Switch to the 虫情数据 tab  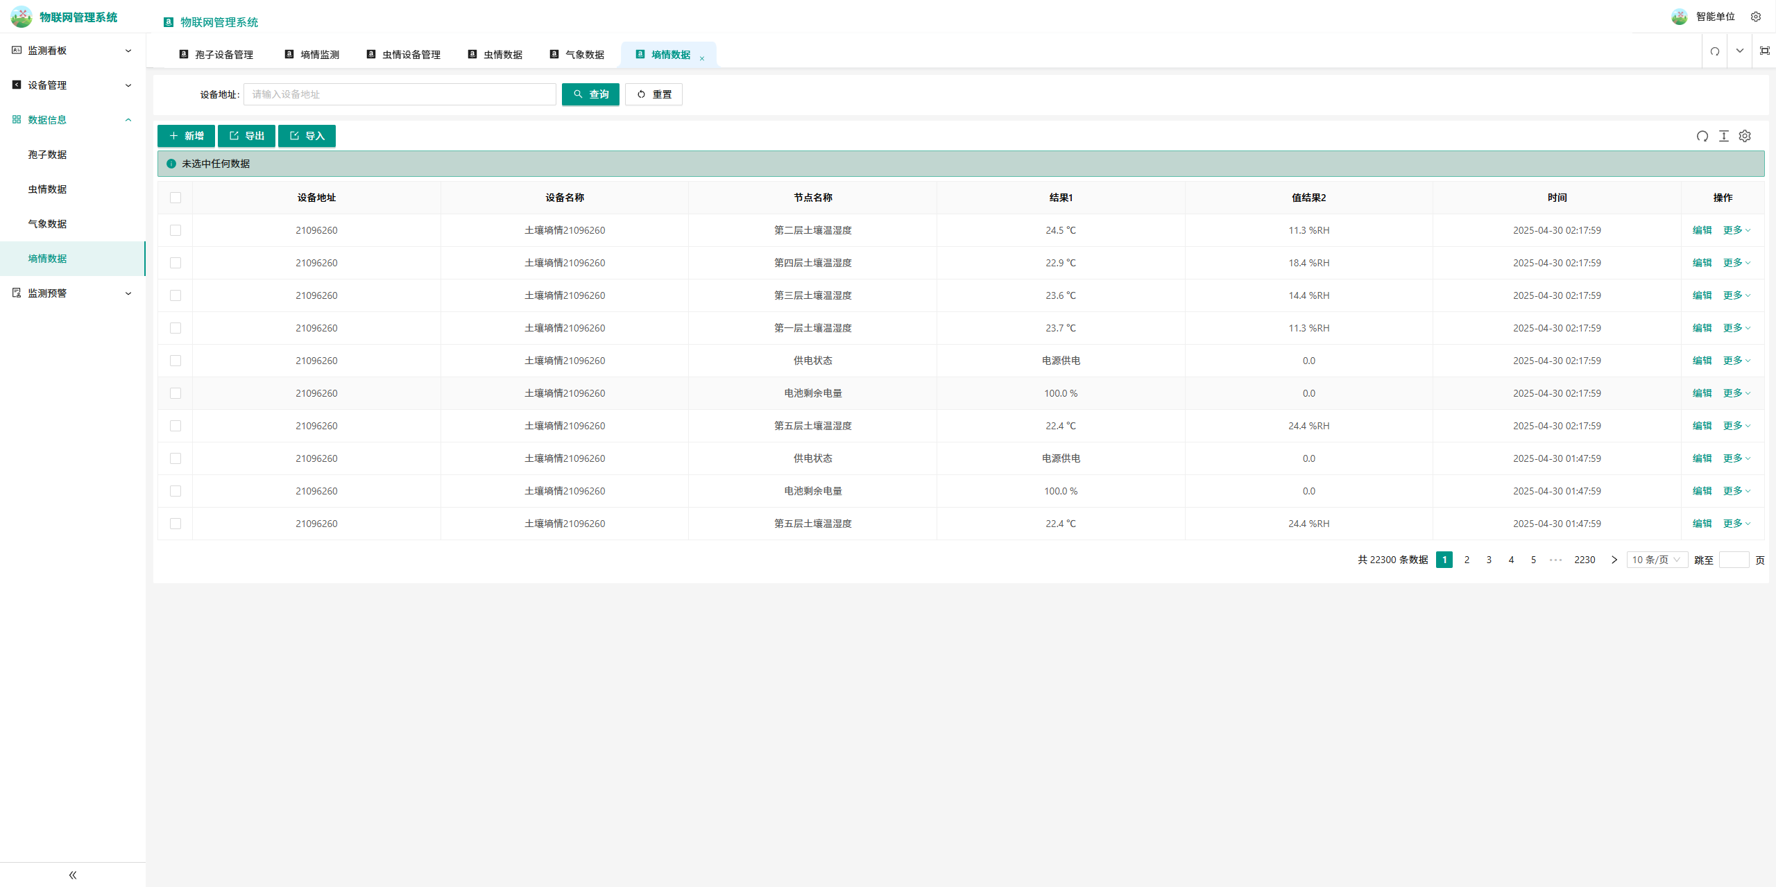502,55
